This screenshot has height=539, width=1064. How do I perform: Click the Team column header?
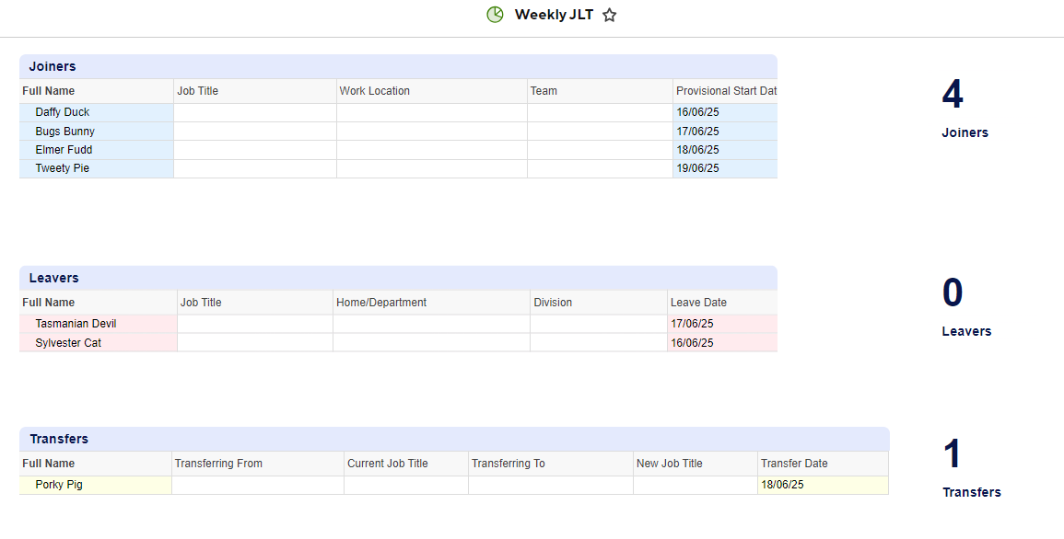600,91
